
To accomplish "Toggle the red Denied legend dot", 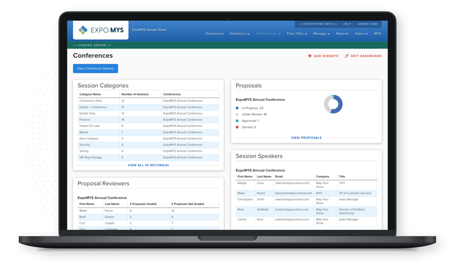I will 237,127.
